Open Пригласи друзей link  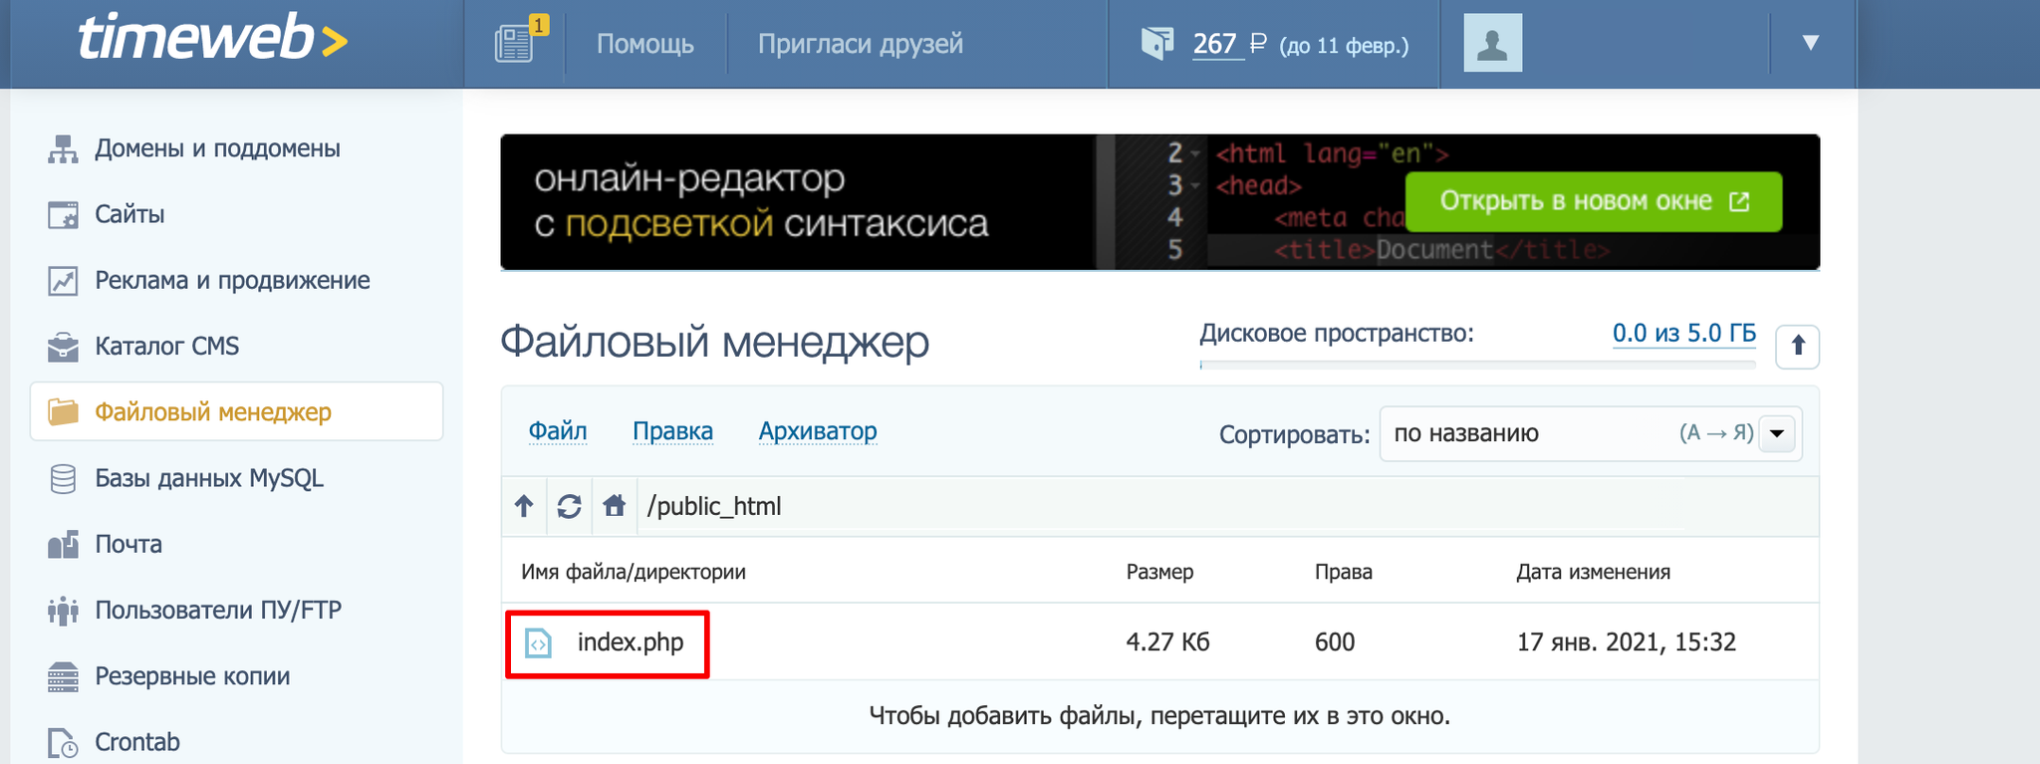(860, 44)
